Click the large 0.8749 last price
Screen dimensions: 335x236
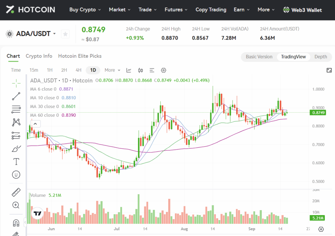pyautogui.click(x=94, y=29)
